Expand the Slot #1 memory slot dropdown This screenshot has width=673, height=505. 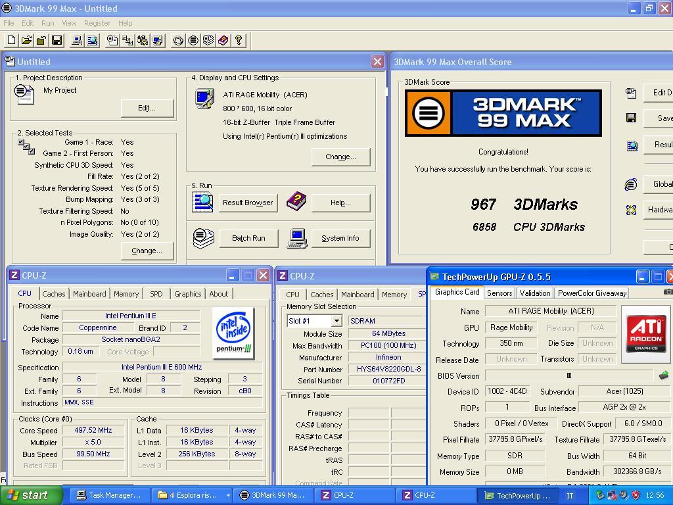(337, 321)
